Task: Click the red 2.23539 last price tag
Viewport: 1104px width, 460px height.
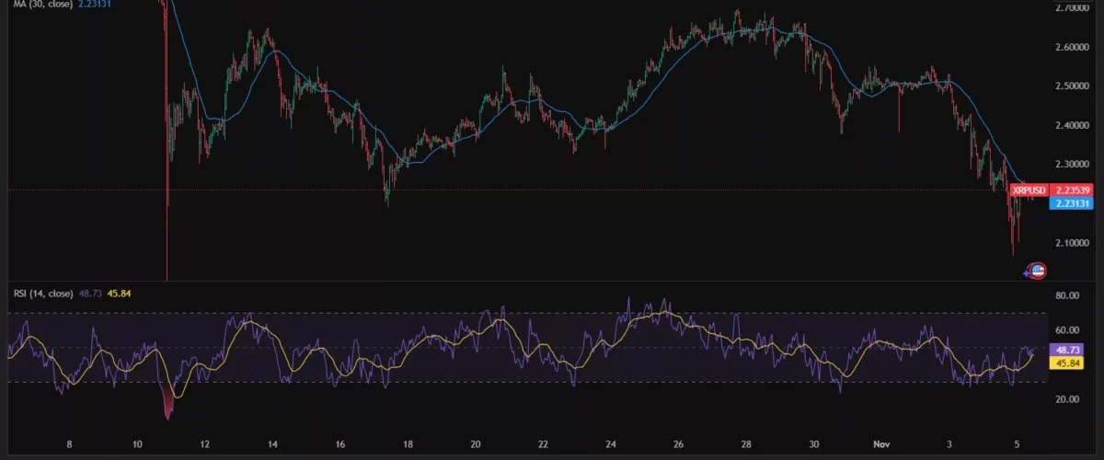Action: 1073,190
